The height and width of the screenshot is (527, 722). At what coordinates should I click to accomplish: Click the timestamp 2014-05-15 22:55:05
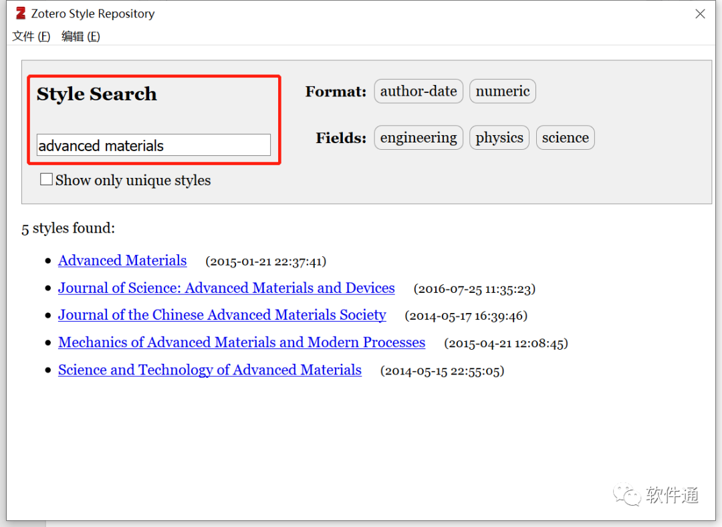[442, 371]
